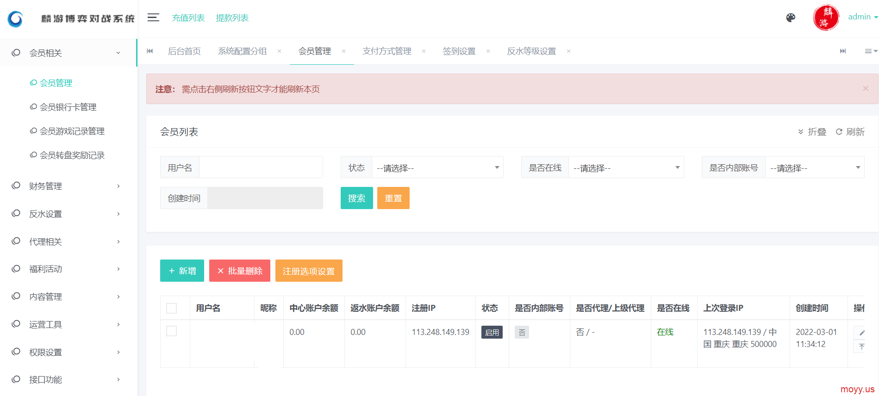Switch to the 反水等级设置 tab

pos(531,51)
